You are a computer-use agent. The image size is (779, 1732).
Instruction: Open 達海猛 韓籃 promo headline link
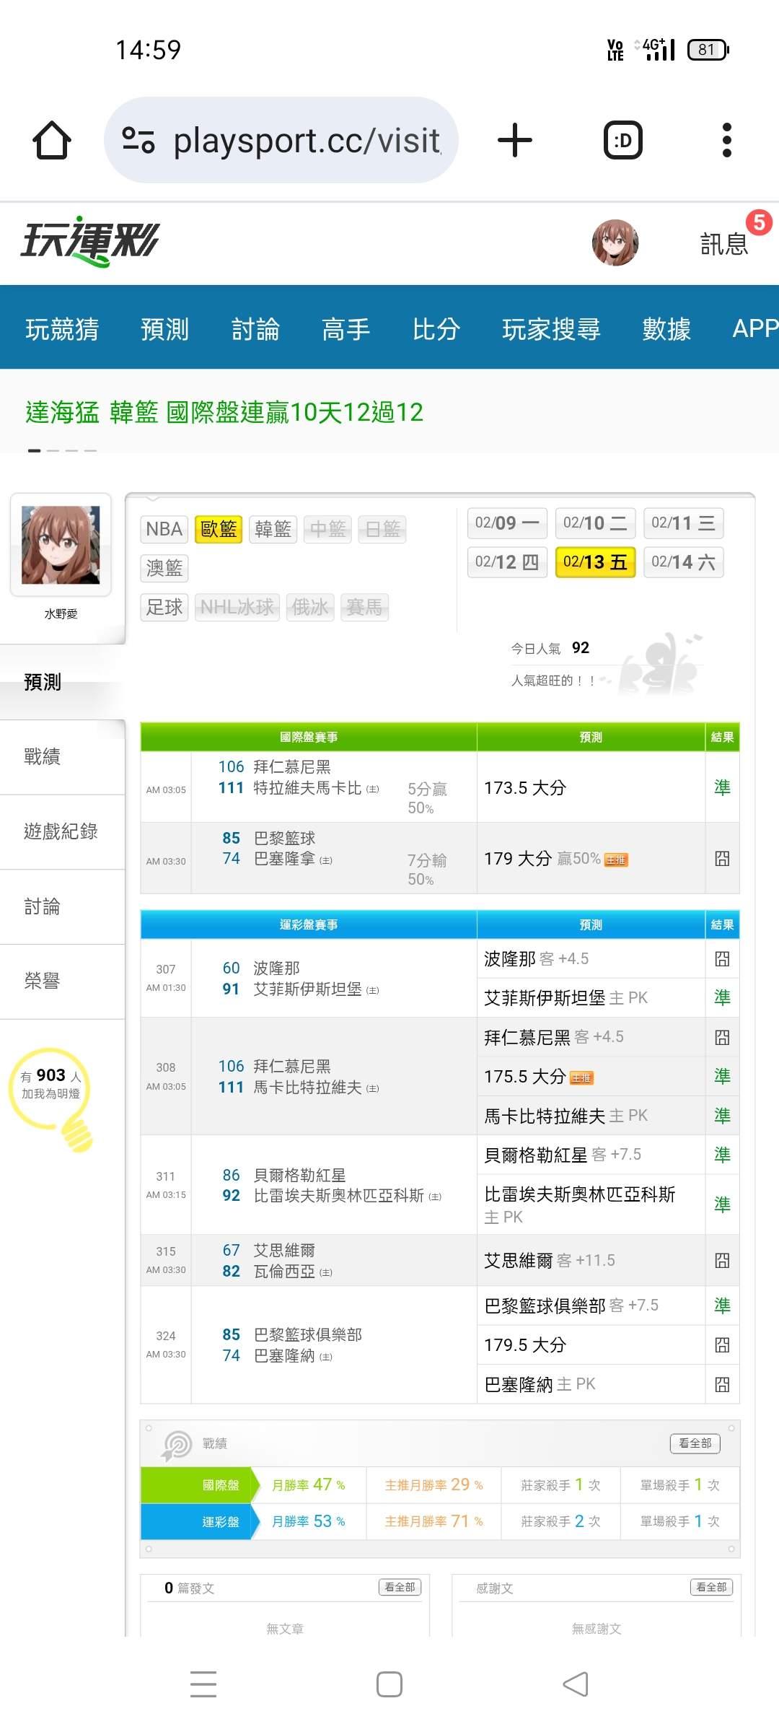click(224, 412)
